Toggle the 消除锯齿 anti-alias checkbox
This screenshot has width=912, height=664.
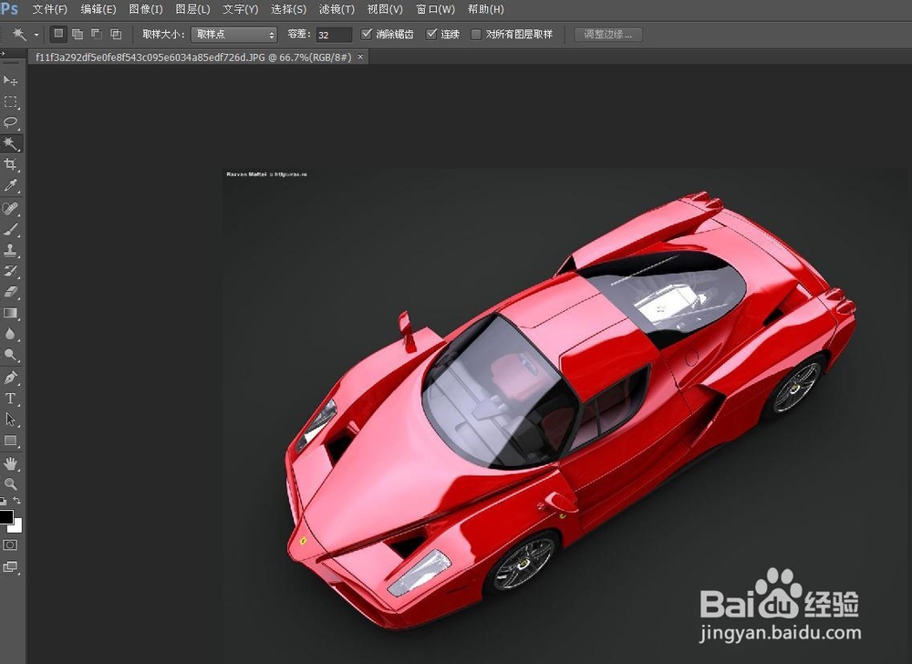(367, 34)
